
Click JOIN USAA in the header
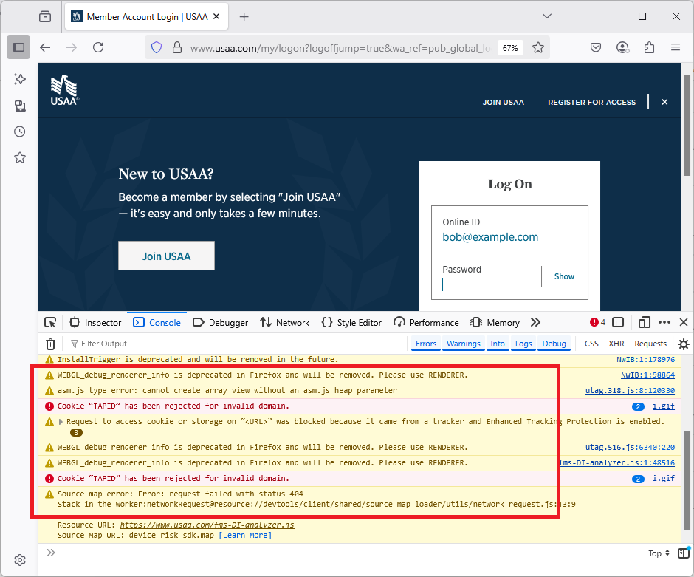[504, 102]
